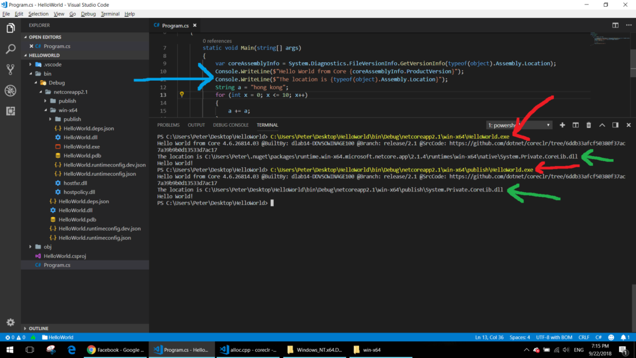Switch to the PROBLEMS tab
The height and width of the screenshot is (358, 636).
click(x=168, y=125)
